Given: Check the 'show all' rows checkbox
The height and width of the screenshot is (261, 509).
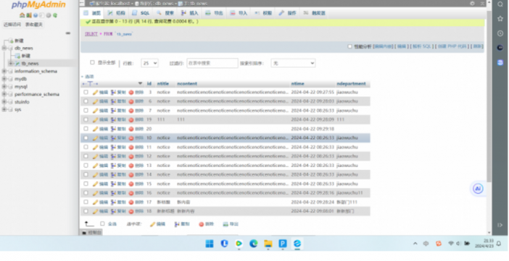Looking at the screenshot, I should coord(92,62).
